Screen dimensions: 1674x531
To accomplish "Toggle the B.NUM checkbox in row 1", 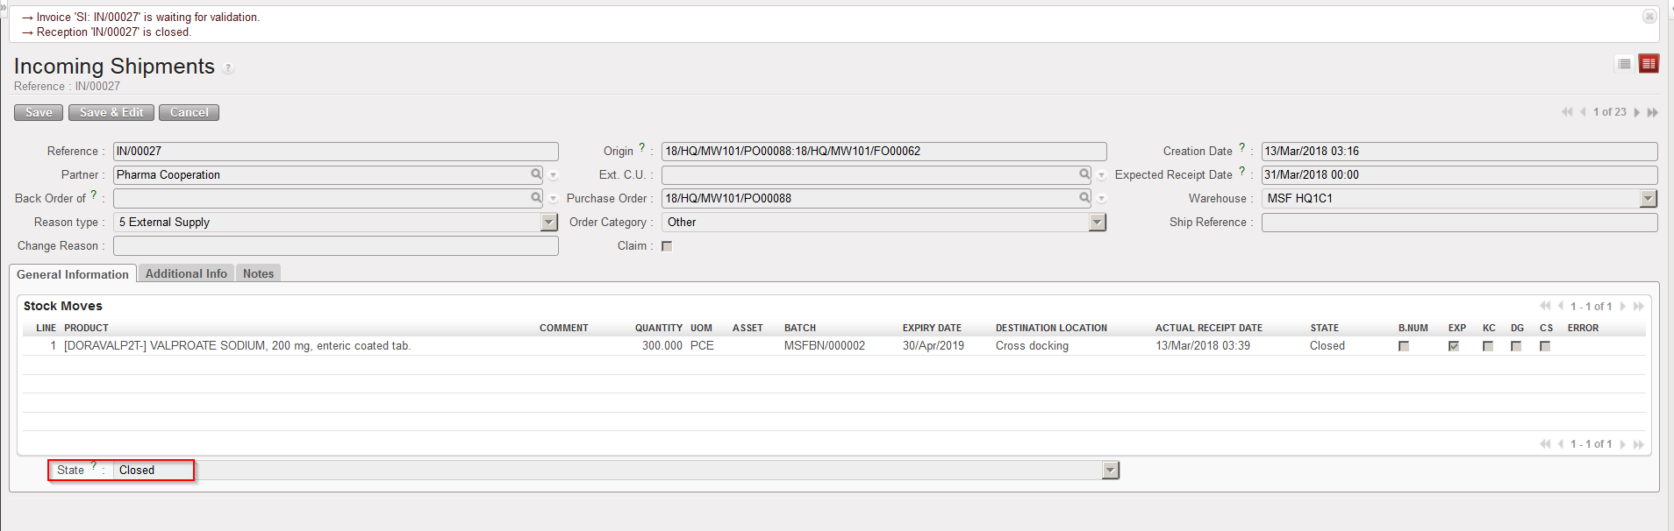I will click(1404, 346).
